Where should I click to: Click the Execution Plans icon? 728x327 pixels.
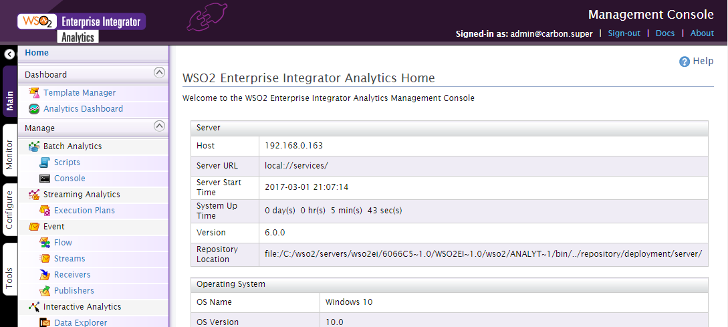(45, 211)
